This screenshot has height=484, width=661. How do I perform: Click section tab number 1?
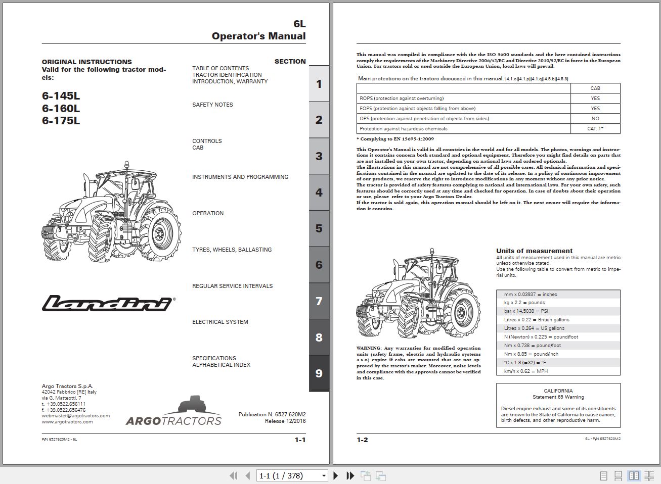point(319,84)
